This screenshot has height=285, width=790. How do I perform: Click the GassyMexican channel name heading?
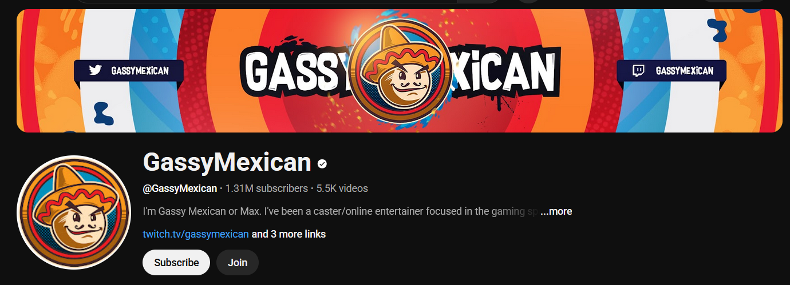point(227,163)
